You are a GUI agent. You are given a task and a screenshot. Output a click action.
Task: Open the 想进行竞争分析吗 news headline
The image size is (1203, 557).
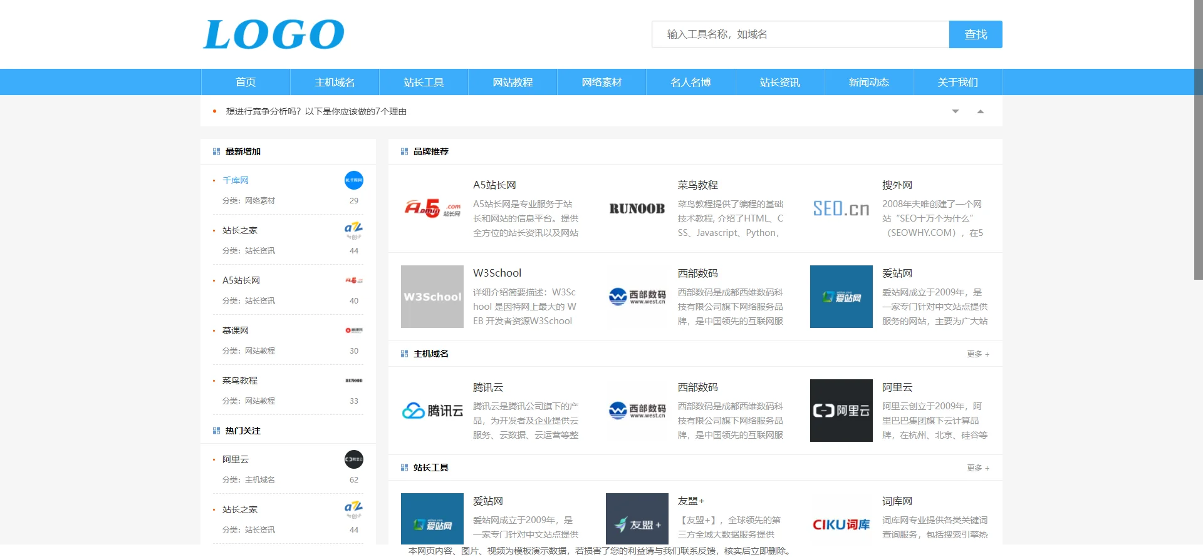coord(316,111)
